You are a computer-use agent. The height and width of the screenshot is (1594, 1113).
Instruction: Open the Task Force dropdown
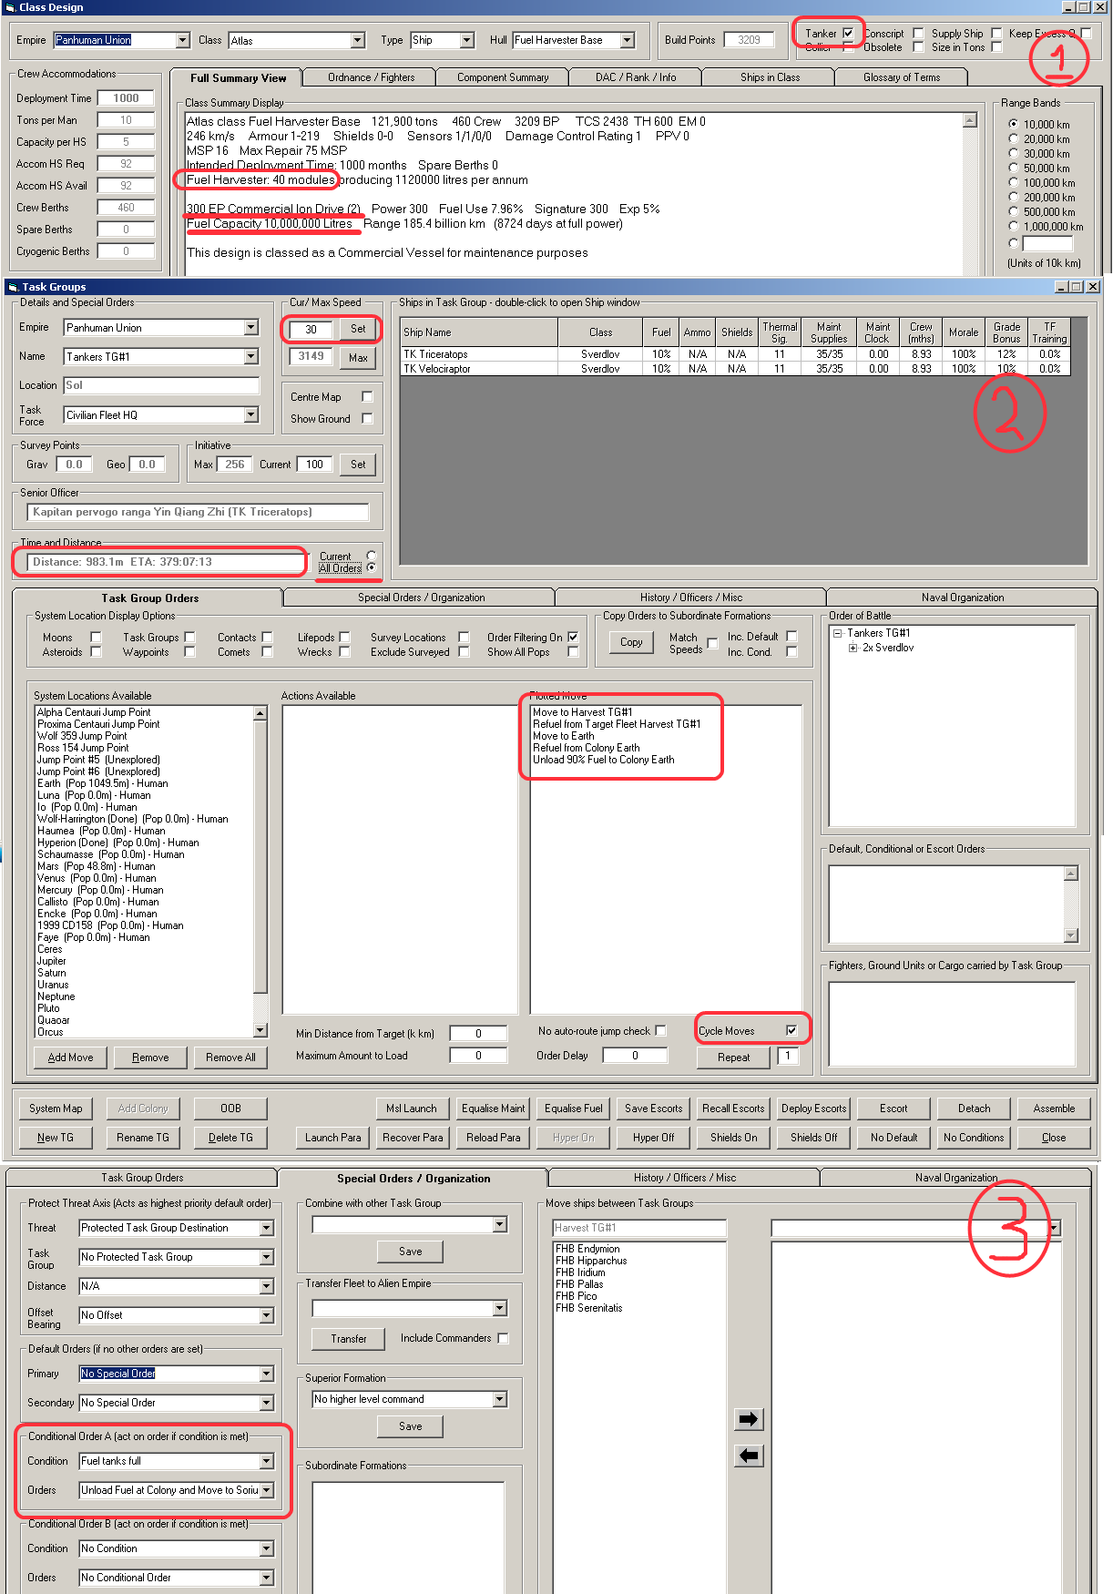coord(251,414)
